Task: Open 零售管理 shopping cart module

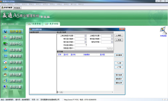Action: click(x=13, y=56)
